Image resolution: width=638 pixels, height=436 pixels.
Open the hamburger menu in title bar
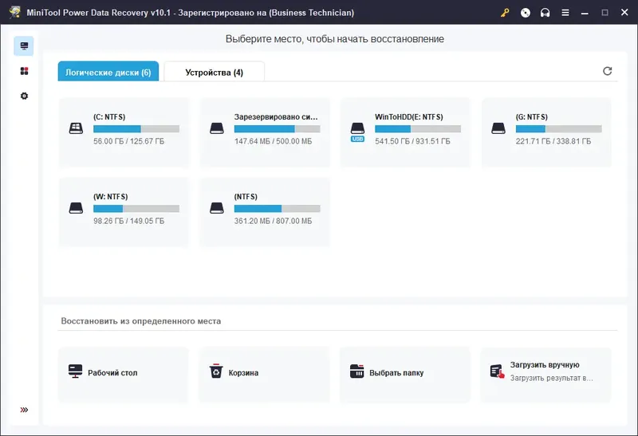pos(565,13)
